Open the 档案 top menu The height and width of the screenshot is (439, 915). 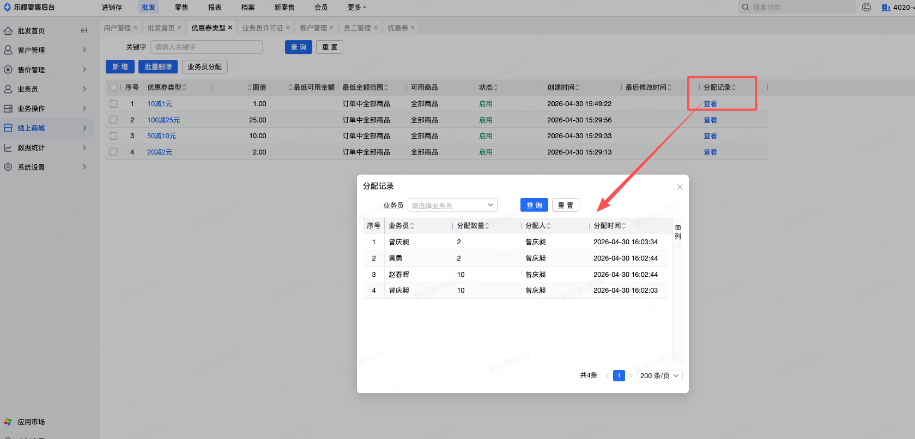click(248, 7)
